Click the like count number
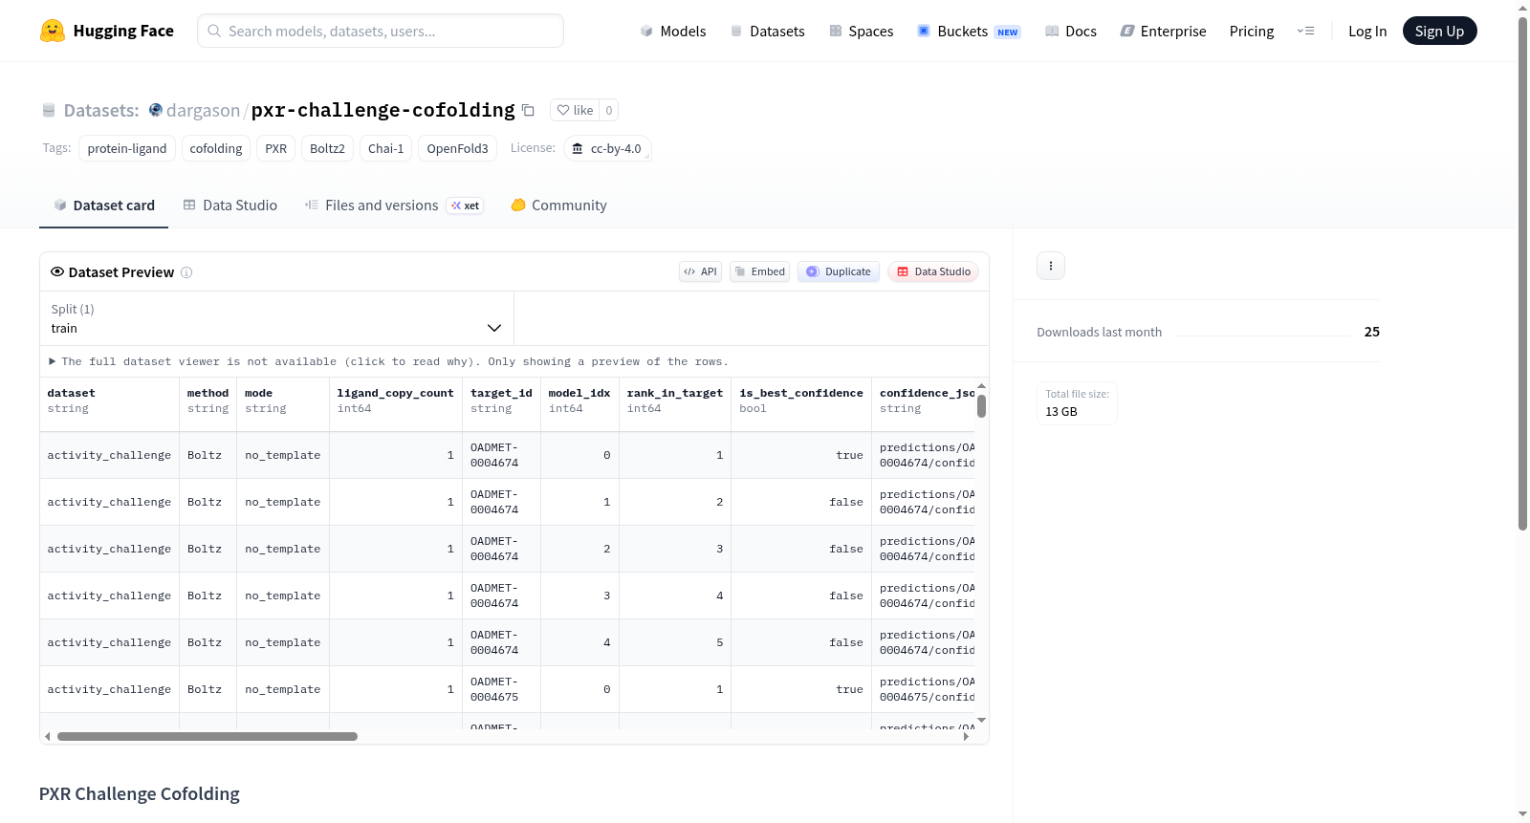1530x823 pixels. pos(609,110)
